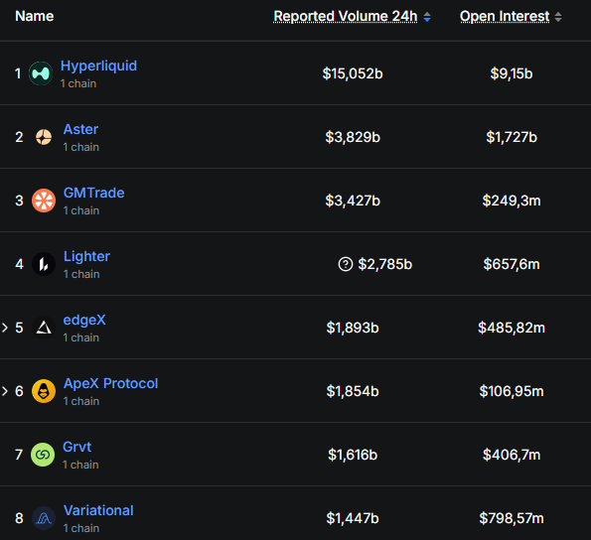Image resolution: width=591 pixels, height=540 pixels.
Task: Click the Hyperliquid logo icon
Action: 41,73
